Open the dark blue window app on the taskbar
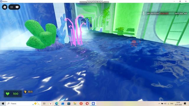 tap(69, 103)
